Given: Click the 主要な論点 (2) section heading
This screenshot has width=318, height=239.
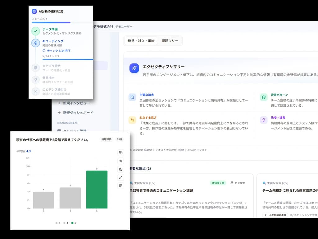Looking at the screenshot, I should click(140, 168).
